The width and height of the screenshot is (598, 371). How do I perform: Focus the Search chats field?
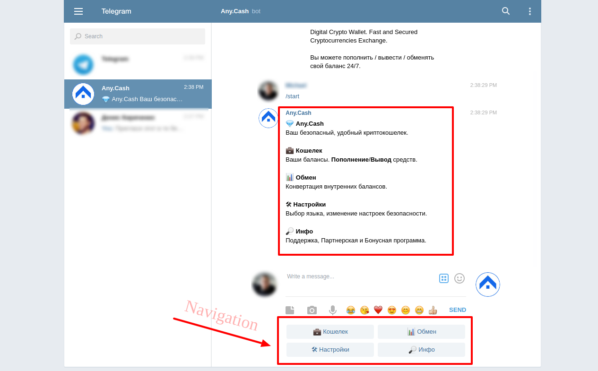(138, 36)
